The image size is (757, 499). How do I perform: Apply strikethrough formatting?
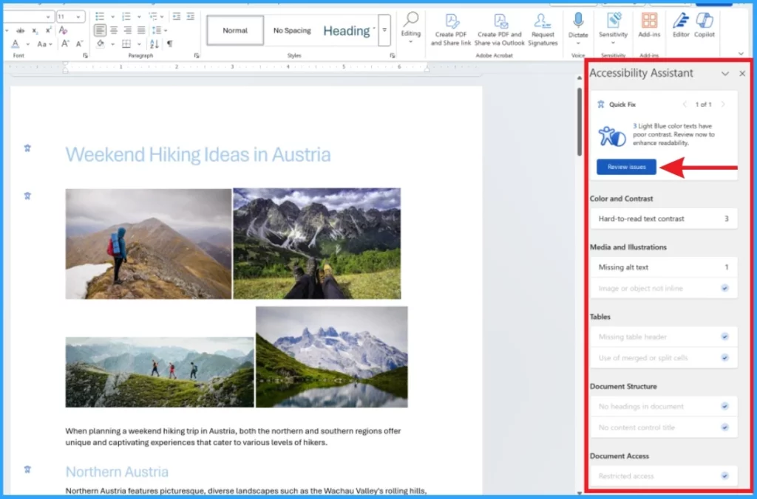pyautogui.click(x=20, y=30)
